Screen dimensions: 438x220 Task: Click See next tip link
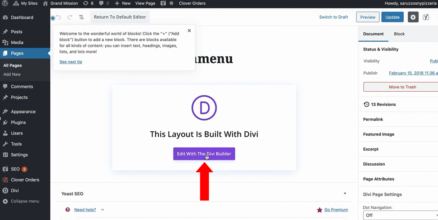(71, 62)
